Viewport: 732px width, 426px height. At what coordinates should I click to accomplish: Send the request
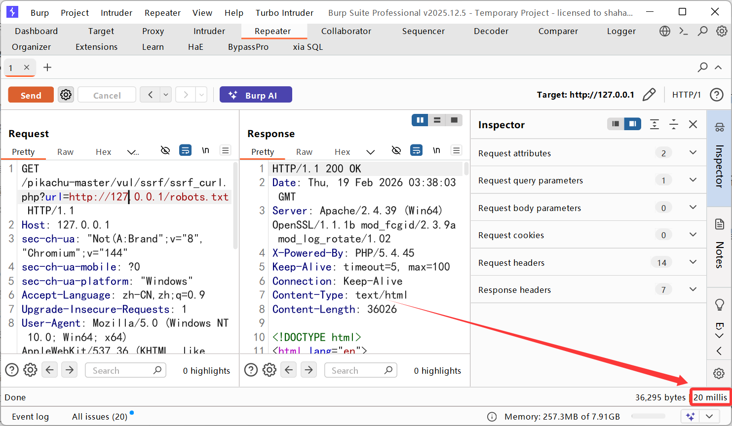pyautogui.click(x=31, y=95)
